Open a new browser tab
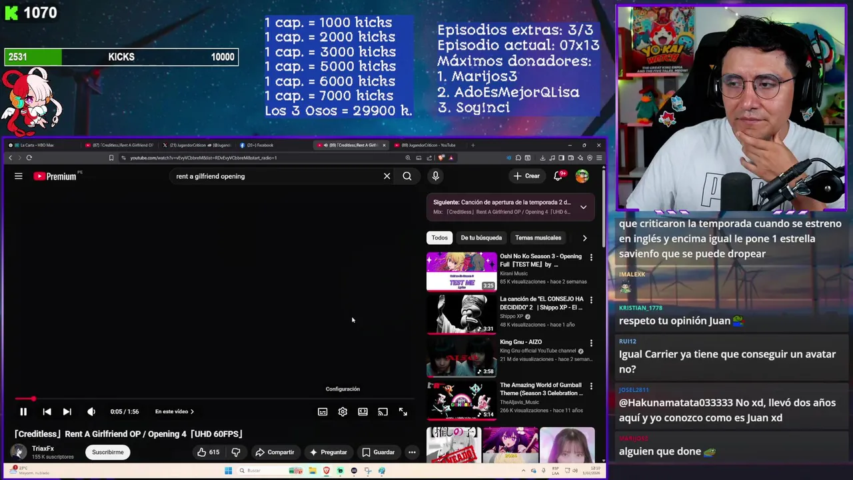The height and width of the screenshot is (480, 853). pos(473,145)
